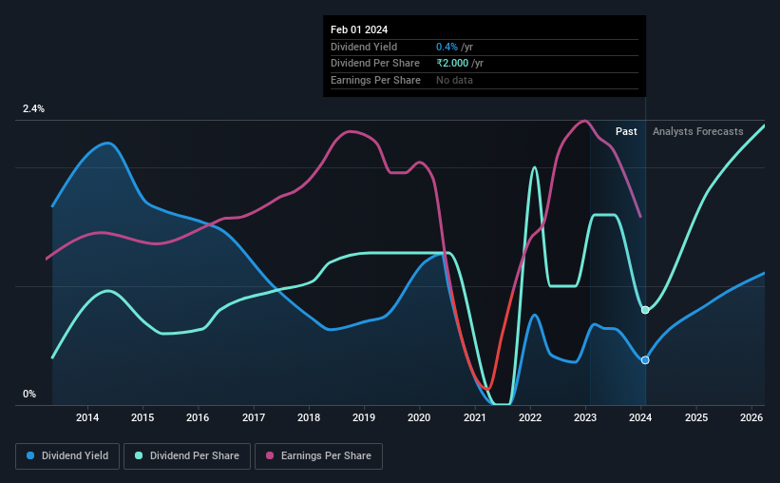This screenshot has width=780, height=483.
Task: Click the 0.4% dividend yield value
Action: [447, 47]
